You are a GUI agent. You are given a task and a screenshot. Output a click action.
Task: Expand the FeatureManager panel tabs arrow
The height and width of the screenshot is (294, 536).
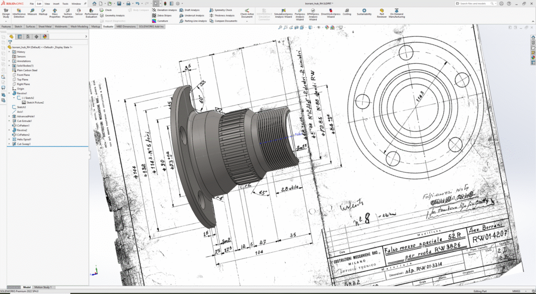[86, 37]
